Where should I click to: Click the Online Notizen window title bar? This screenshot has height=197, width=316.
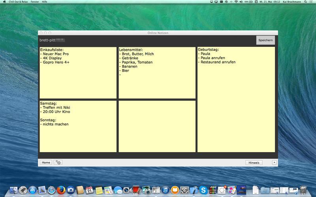(158, 33)
